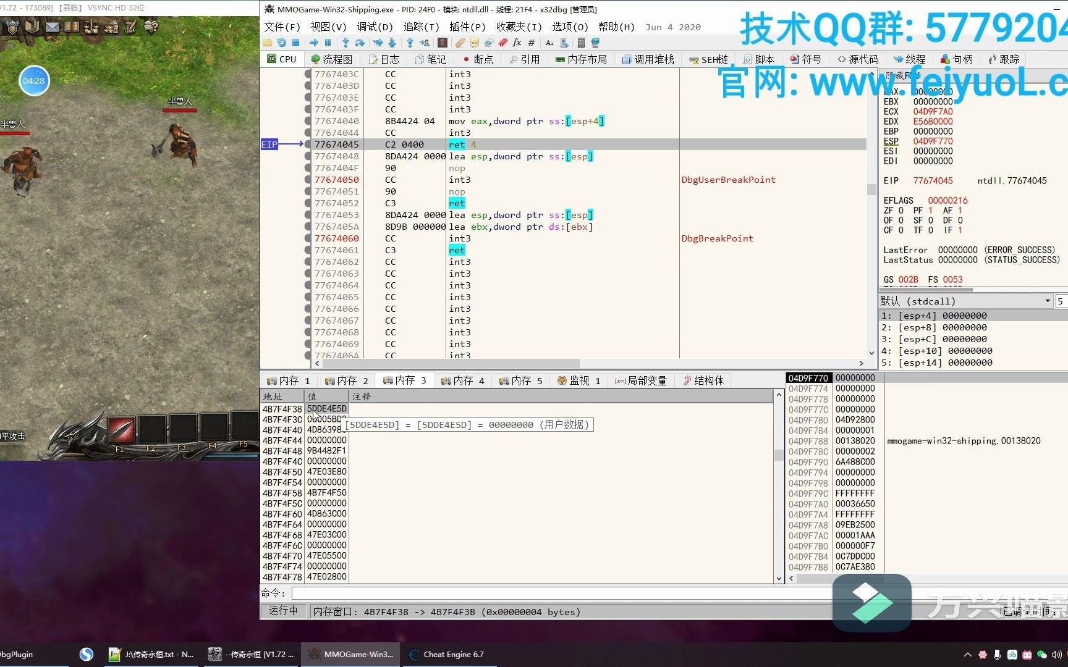Click the globe check-for-updates toolbar icon
The image size is (1068, 667).
coord(596,43)
